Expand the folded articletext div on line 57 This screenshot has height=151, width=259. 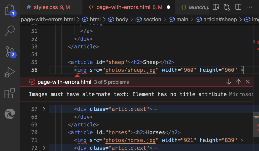pos(44,109)
